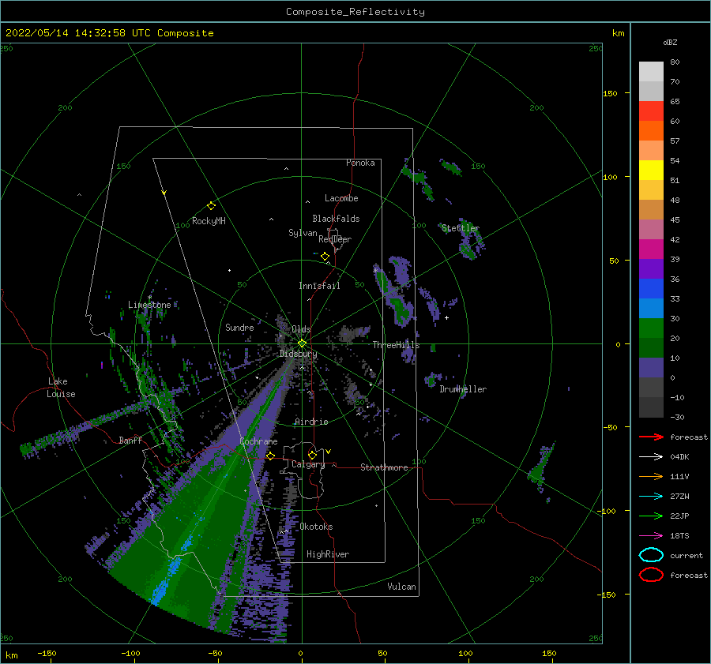This screenshot has height=664, width=711.
Task: Click the dBZ legend heading
Action: [x=670, y=42]
